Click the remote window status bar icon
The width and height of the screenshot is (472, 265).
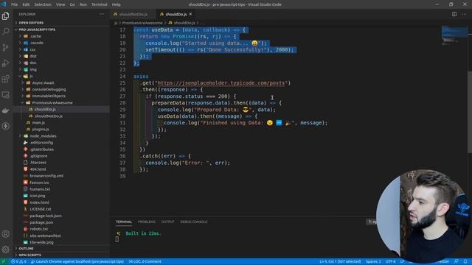point(4,261)
